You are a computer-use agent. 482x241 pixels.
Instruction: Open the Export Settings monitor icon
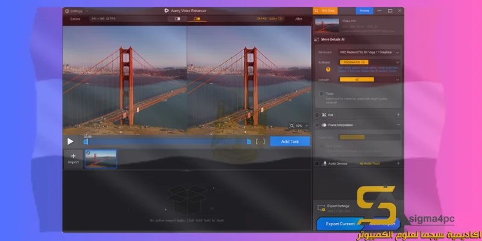321,208
